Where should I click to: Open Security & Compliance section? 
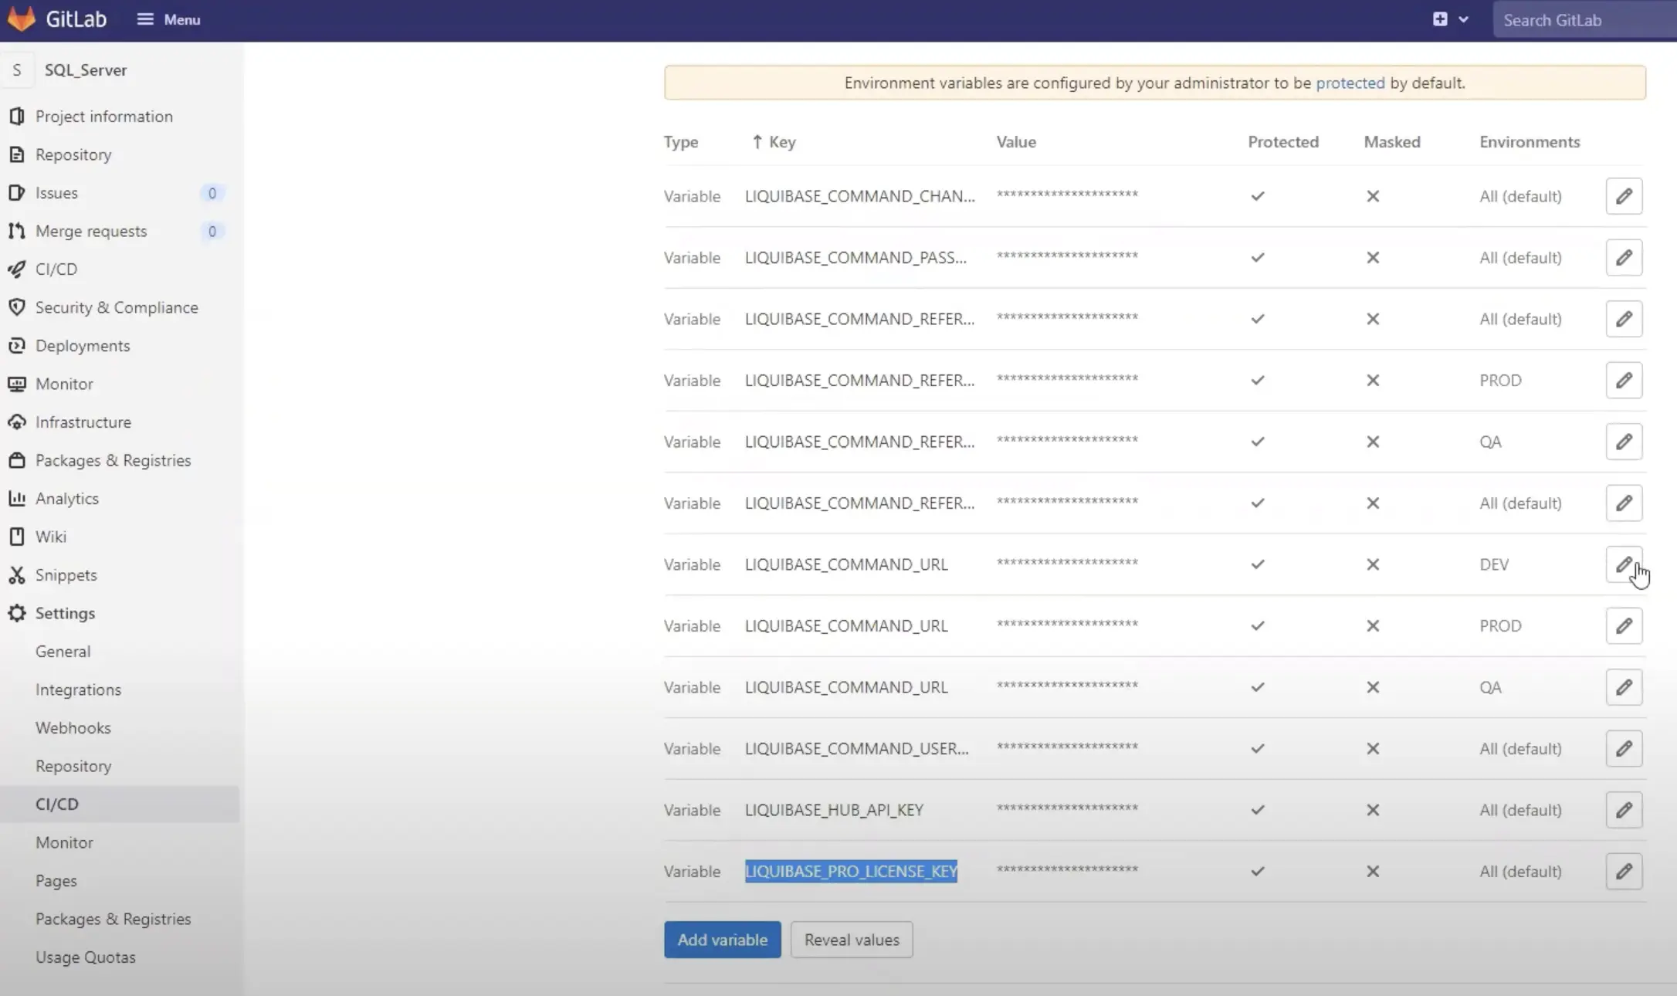[x=117, y=307]
